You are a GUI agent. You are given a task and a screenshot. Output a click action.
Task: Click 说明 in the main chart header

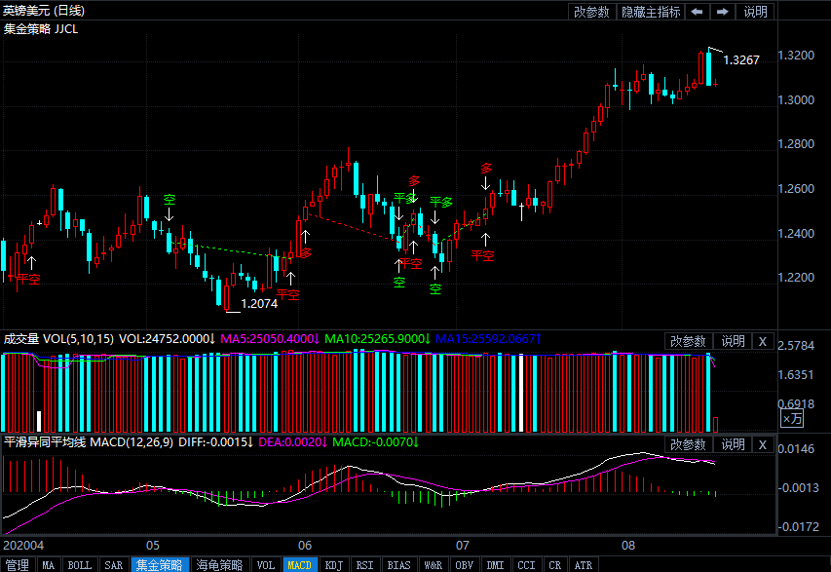756,12
